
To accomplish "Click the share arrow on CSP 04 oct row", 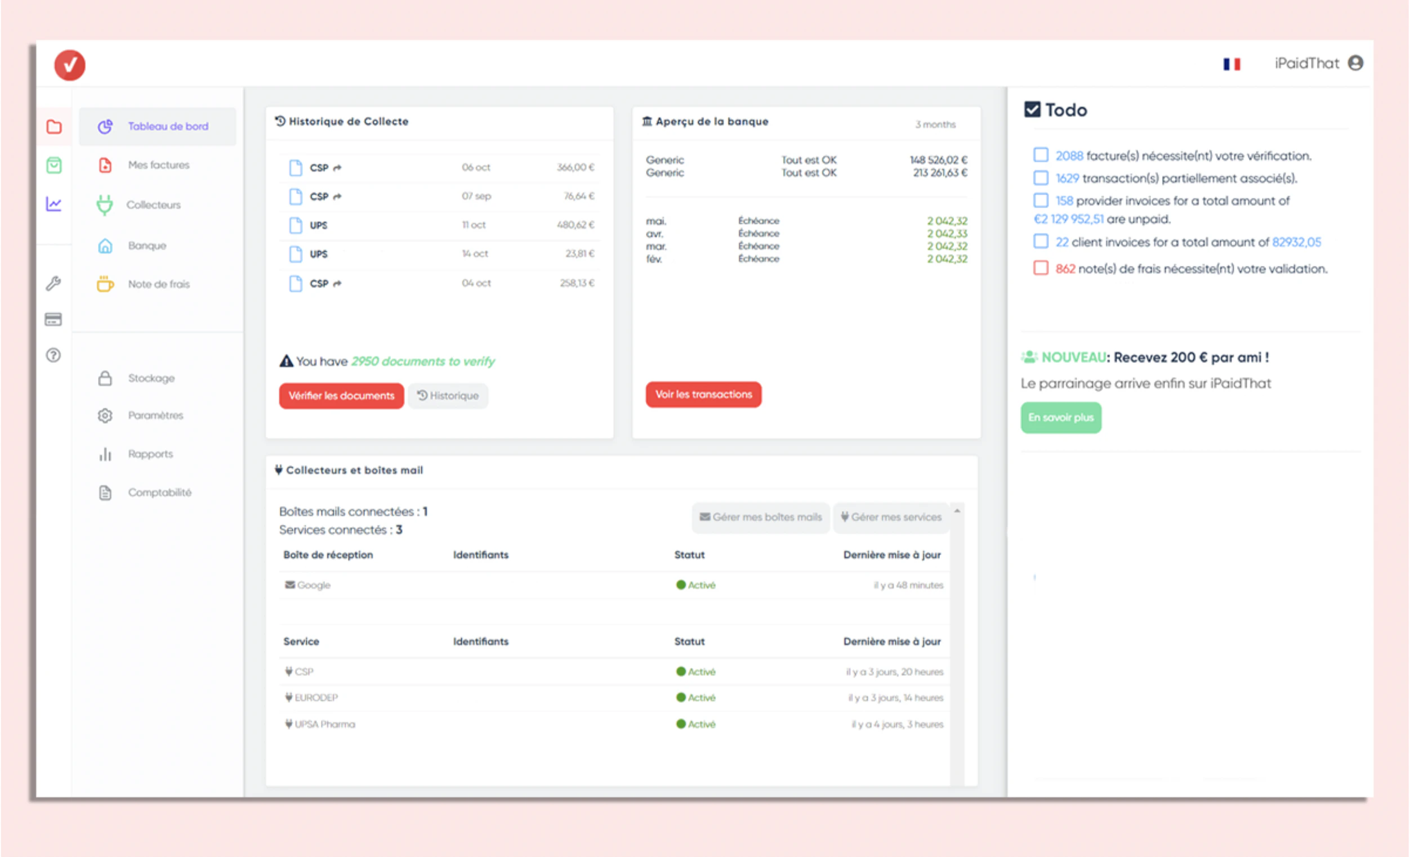I will point(338,284).
